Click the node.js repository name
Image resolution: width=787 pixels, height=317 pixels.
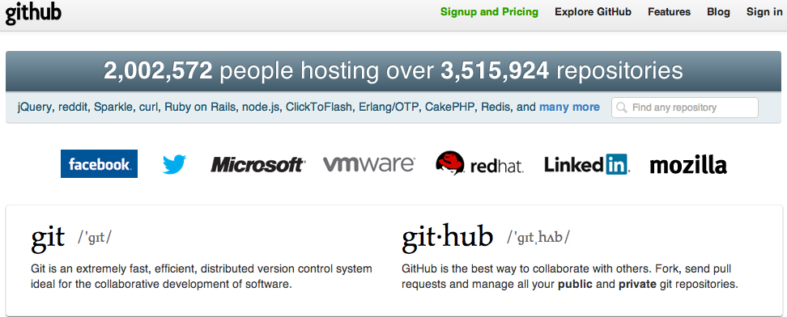click(x=261, y=108)
